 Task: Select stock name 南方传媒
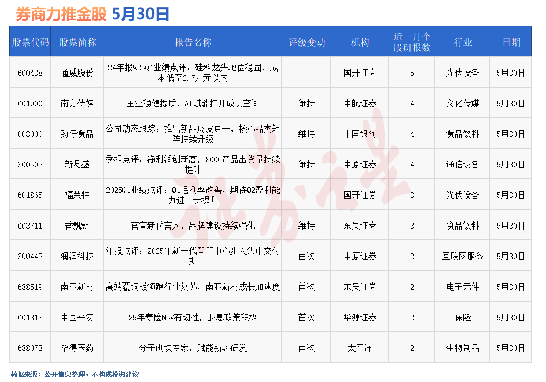click(x=77, y=103)
